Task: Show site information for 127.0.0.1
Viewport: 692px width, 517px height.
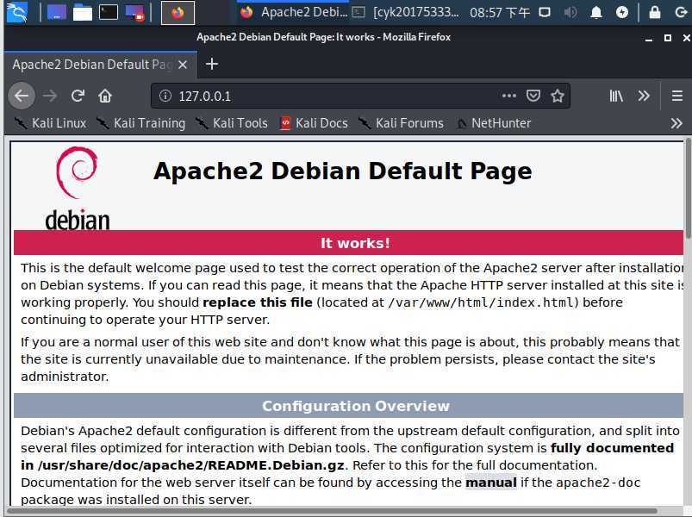Action: click(x=165, y=96)
